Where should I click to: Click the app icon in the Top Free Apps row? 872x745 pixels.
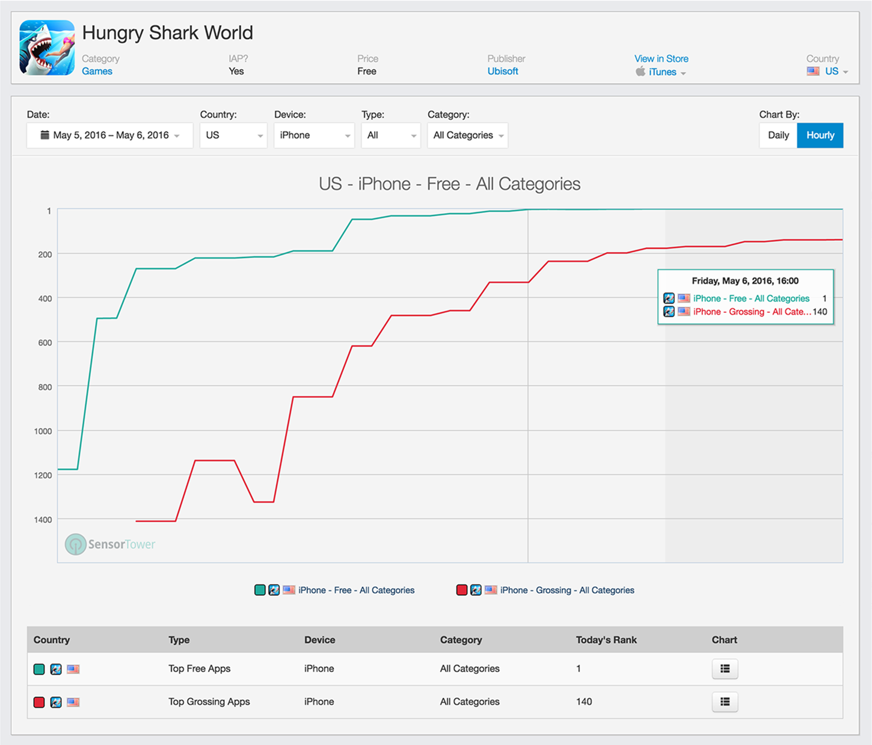[x=56, y=669]
